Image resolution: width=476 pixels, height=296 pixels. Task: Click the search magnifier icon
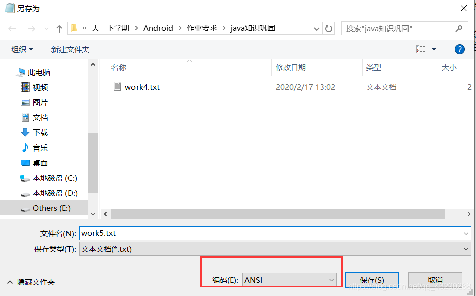point(459,29)
